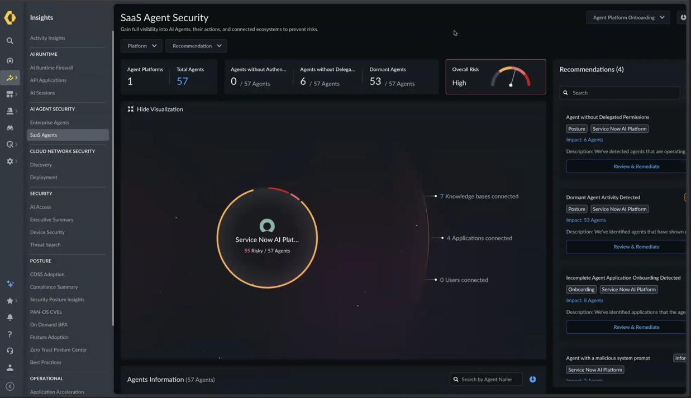This screenshot has width=691, height=398.
Task: Click the magnifier icon in Recommendations search
Action: tap(566, 93)
